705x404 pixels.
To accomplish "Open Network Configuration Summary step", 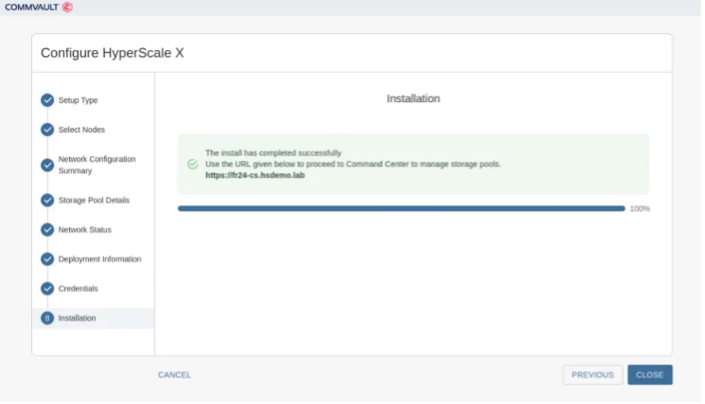I will pos(97,165).
